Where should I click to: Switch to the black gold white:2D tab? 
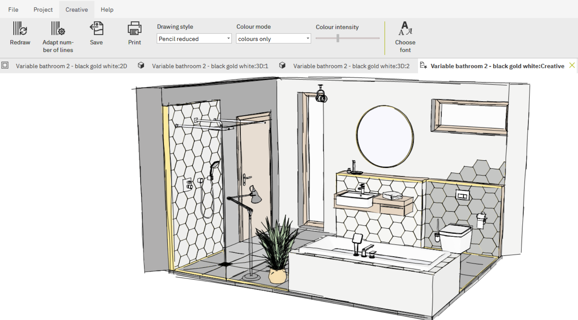tap(71, 66)
